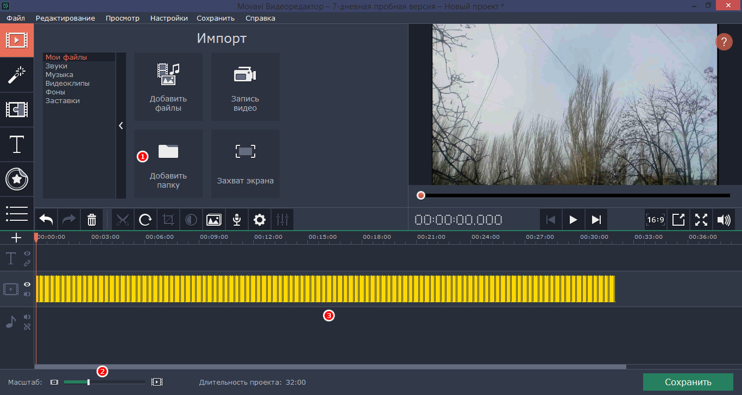Open the More tools list tab
Image resolution: width=742 pixels, height=395 pixels.
coord(17,213)
